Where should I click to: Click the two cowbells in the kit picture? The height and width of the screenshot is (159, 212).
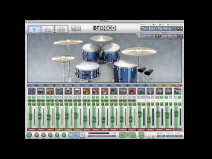click(x=146, y=72)
